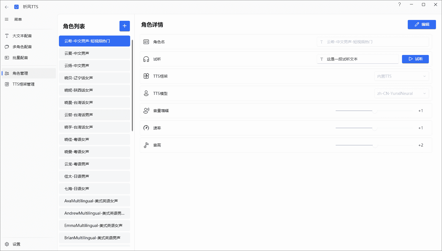The image size is (442, 251).
Task: Select 七海-日语女声 role
Action: (95, 189)
